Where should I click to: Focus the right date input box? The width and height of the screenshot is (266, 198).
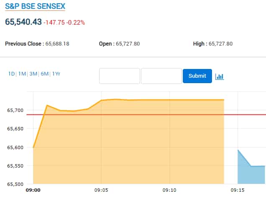tap(161, 76)
